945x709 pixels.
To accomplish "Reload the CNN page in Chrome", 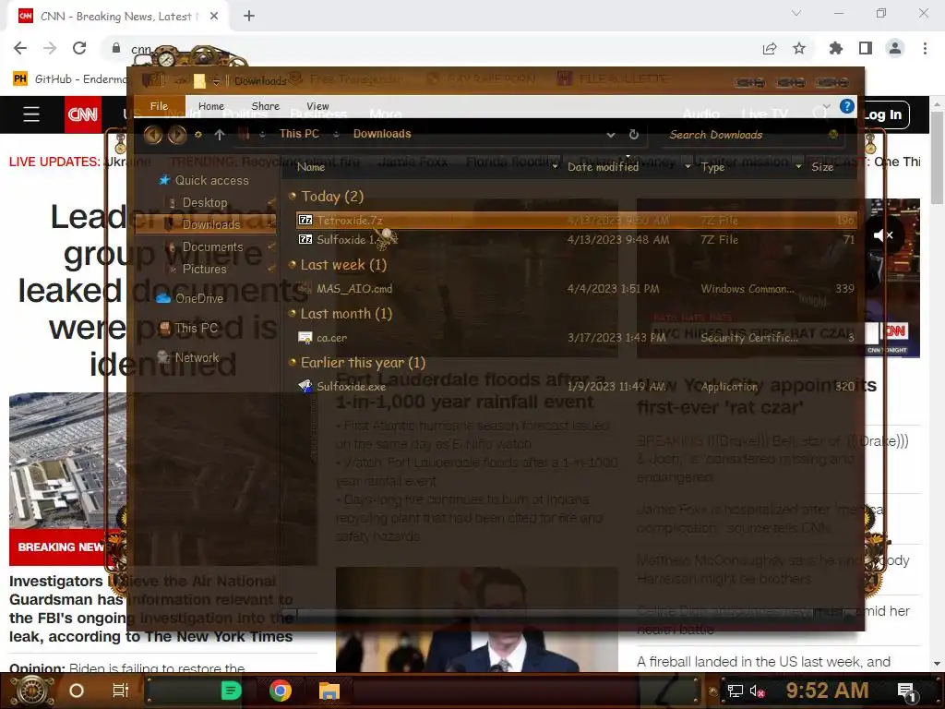I will tap(79, 48).
